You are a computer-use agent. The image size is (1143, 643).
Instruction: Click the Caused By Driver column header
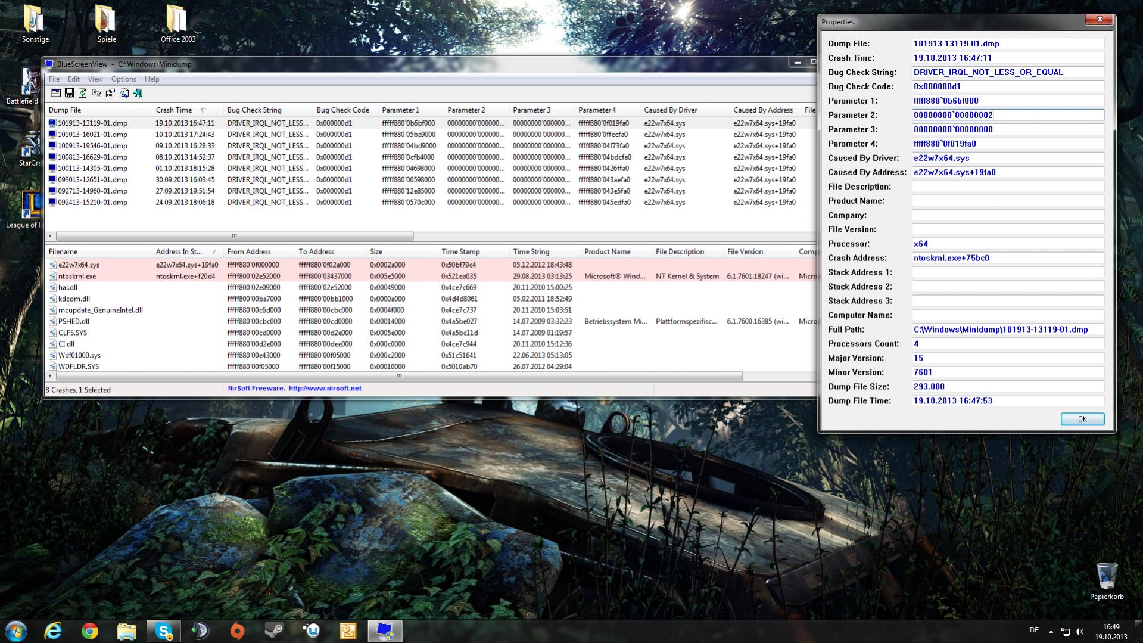click(x=685, y=110)
